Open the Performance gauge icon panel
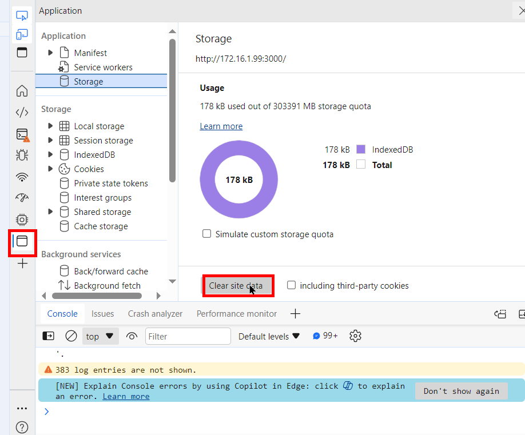The width and height of the screenshot is (525, 435). pyautogui.click(x=22, y=198)
